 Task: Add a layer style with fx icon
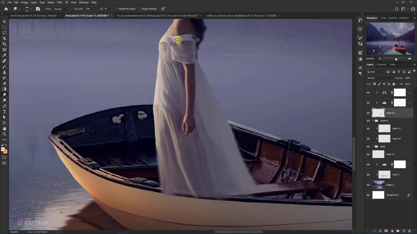[380, 231]
